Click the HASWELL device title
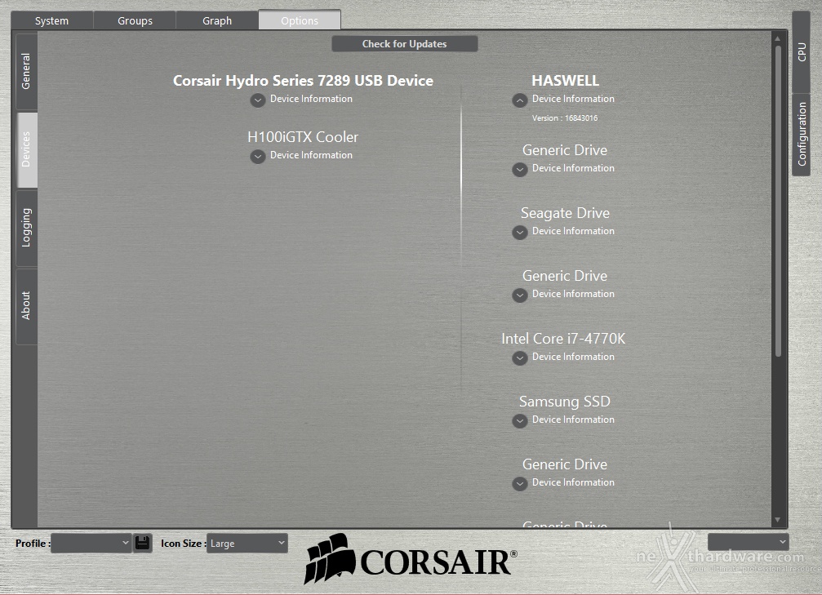 pos(565,80)
